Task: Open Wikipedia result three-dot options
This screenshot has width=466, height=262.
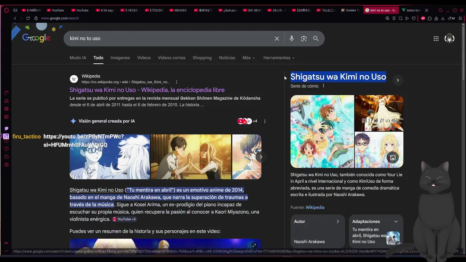Action: (x=177, y=82)
